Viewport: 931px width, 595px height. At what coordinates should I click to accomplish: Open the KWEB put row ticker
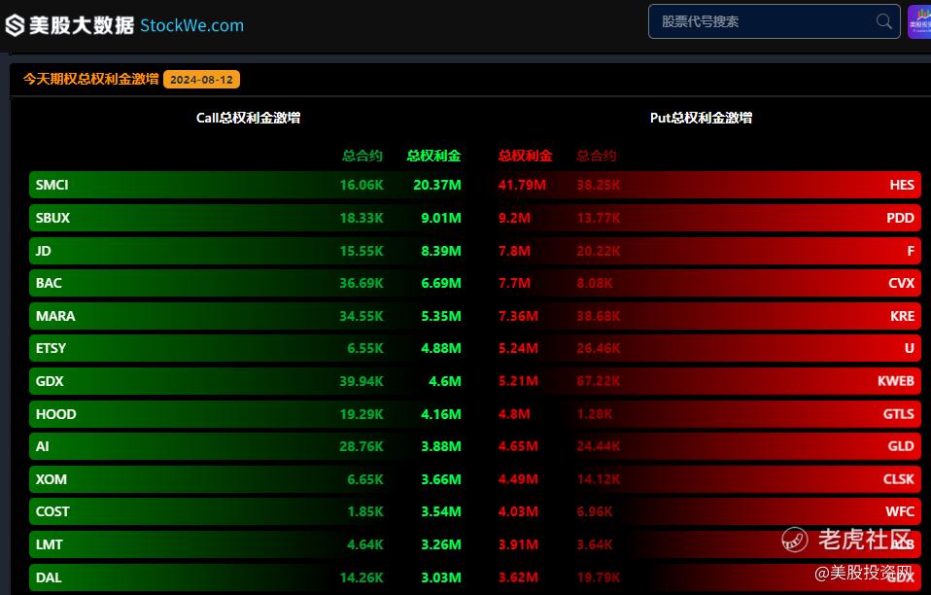coord(896,381)
